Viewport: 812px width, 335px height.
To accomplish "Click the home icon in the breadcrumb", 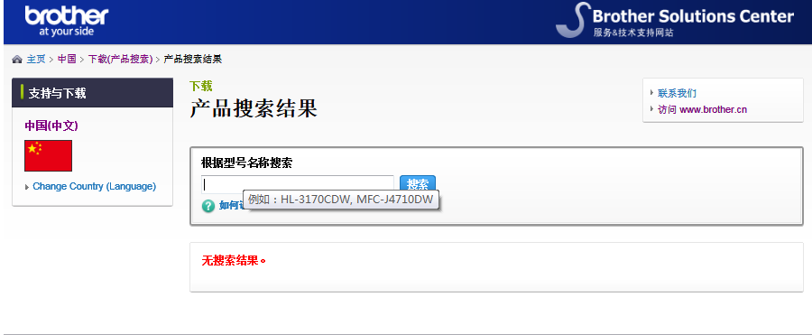I will tap(17, 60).
